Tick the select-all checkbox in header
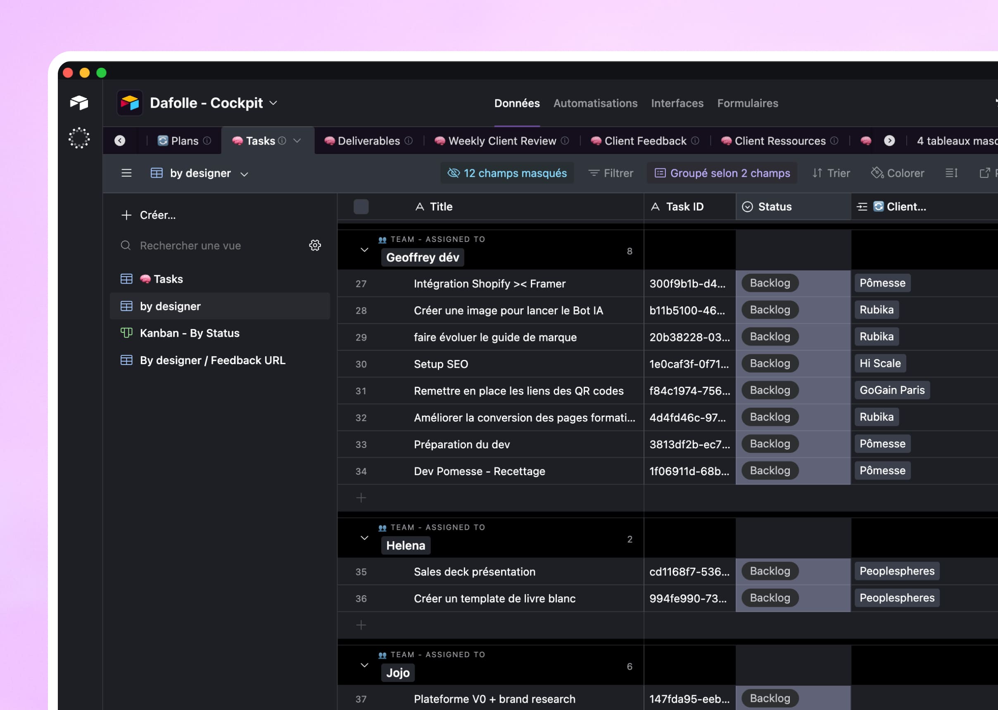Viewport: 998px width, 710px height. coord(361,207)
